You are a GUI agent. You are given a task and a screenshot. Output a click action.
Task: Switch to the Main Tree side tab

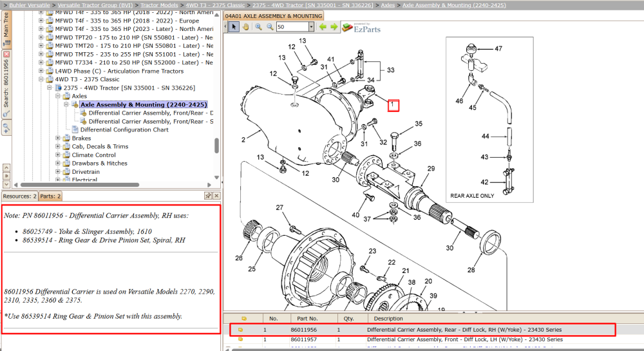(x=6, y=29)
